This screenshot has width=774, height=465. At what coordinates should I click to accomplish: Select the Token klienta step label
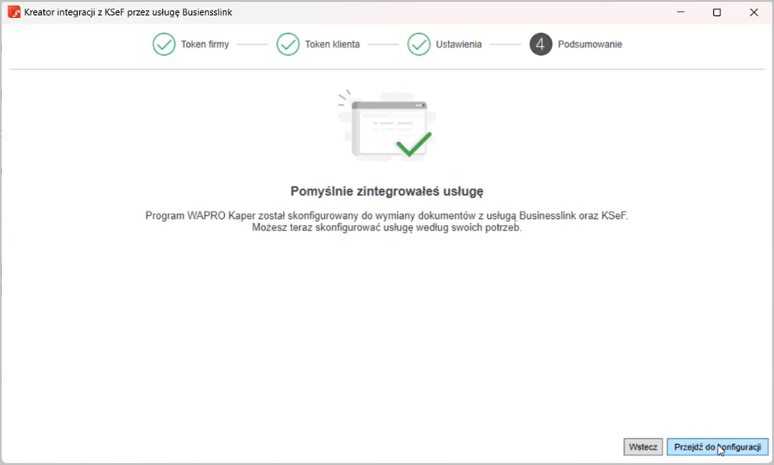[332, 45]
